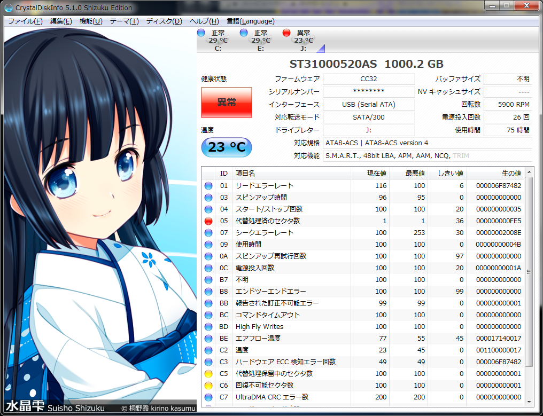Screen dimensions: 543x416
Task: Select the row エアフロー温度
Action: tap(362, 339)
